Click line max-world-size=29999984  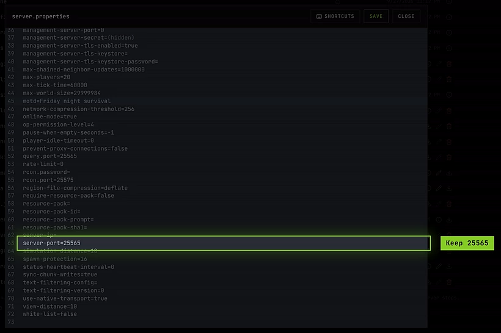pyautogui.click(x=62, y=93)
